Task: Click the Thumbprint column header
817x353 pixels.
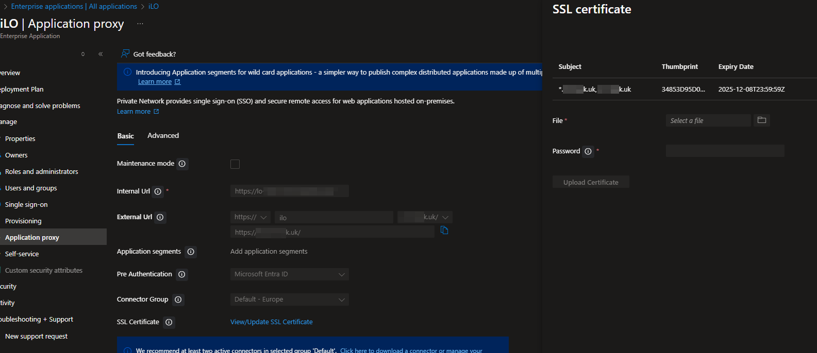Action: click(679, 67)
